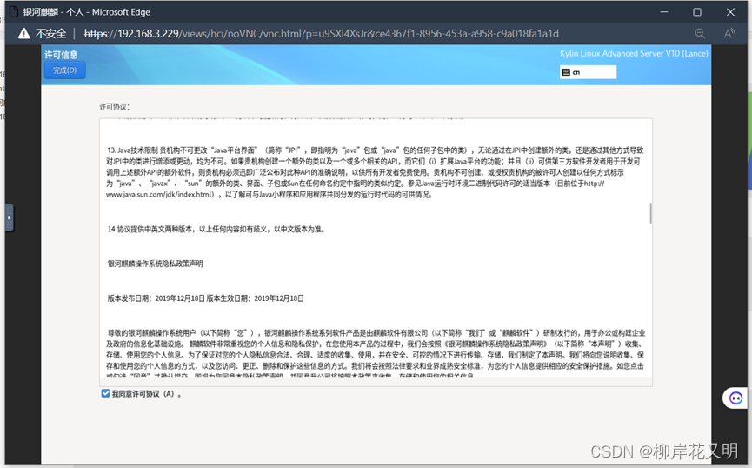This screenshot has width=752, height=468.
Task: Click the 尊敬的银河麒麟操作系统用户 paragraph
Action: 376,354
